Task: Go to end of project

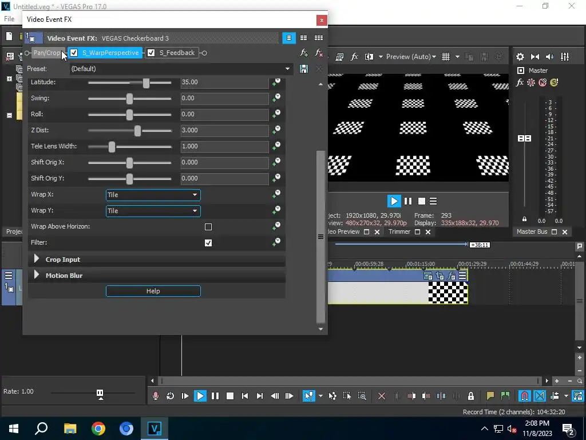Action: pos(260,396)
